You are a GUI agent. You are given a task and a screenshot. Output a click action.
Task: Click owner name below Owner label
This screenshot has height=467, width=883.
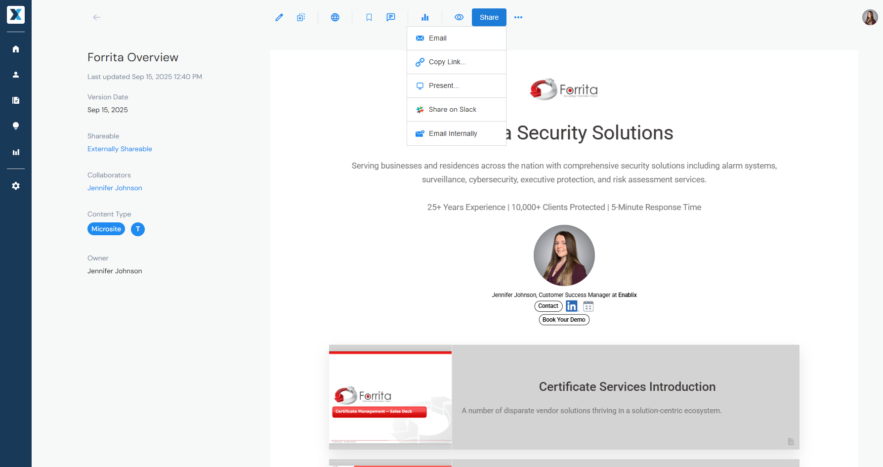[x=115, y=271]
